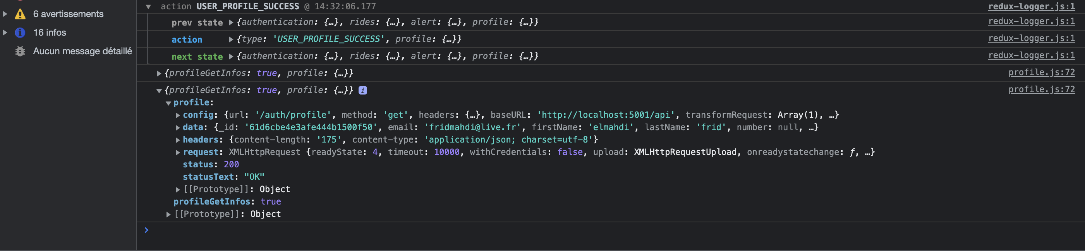Click the content-length '175' value

(x=329, y=140)
